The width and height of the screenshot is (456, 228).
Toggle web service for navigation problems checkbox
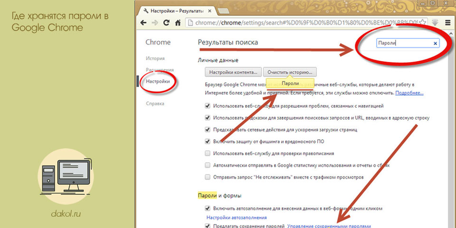208,106
